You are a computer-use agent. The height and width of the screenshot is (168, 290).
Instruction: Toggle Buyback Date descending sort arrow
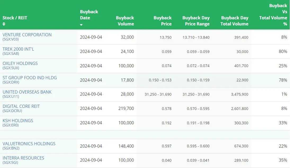click(81, 25)
